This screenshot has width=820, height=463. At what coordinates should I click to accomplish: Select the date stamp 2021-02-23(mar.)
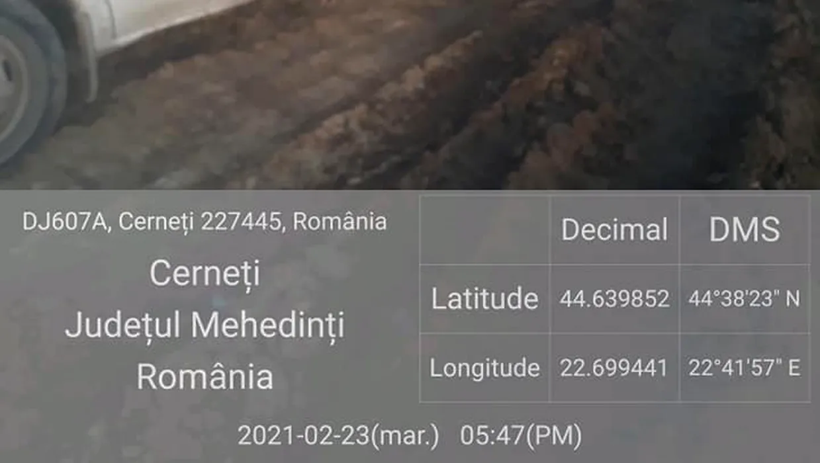pos(338,436)
